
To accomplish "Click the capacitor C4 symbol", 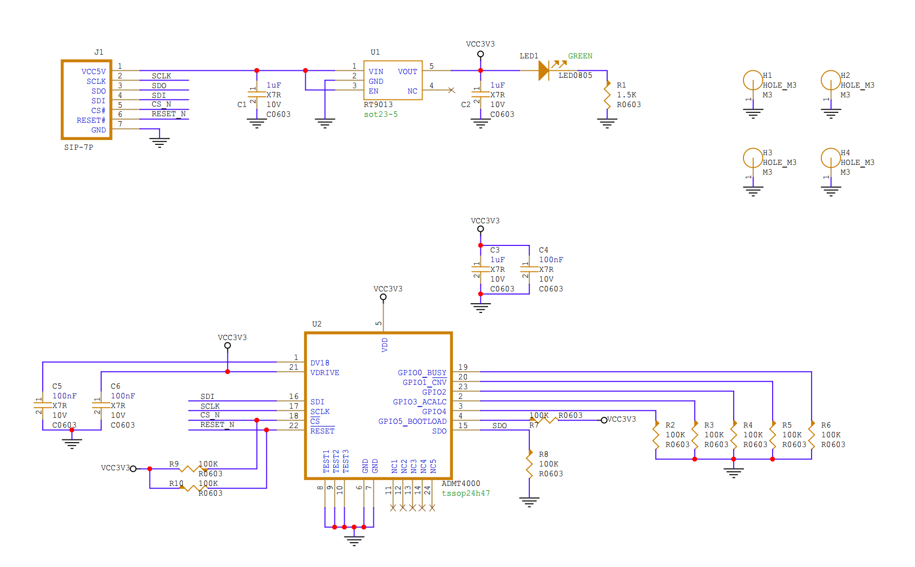I will 529,269.
